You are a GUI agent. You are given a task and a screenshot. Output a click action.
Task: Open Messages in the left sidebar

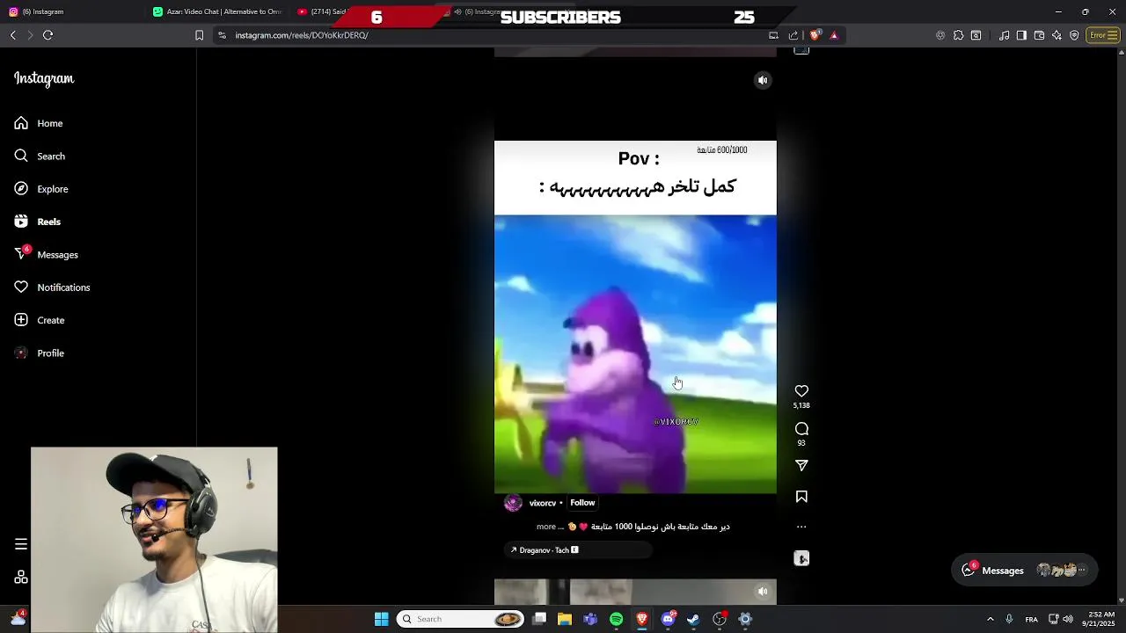(47, 254)
